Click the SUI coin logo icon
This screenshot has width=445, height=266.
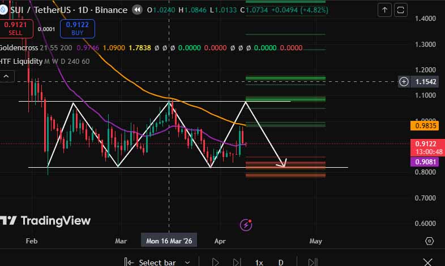point(3,10)
